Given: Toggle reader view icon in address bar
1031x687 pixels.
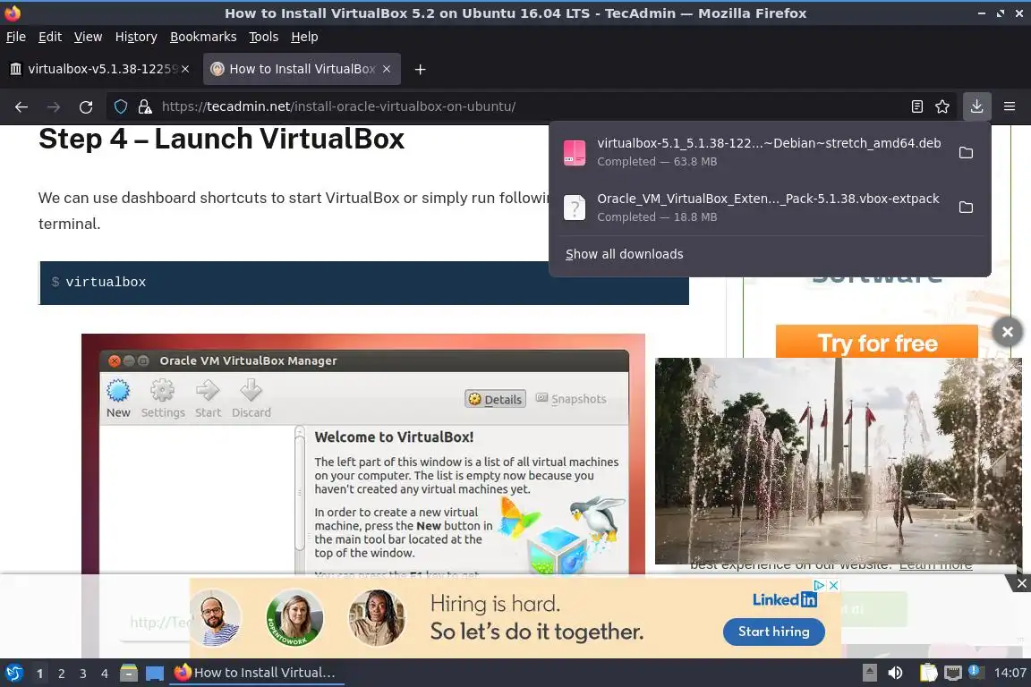Looking at the screenshot, I should [916, 106].
